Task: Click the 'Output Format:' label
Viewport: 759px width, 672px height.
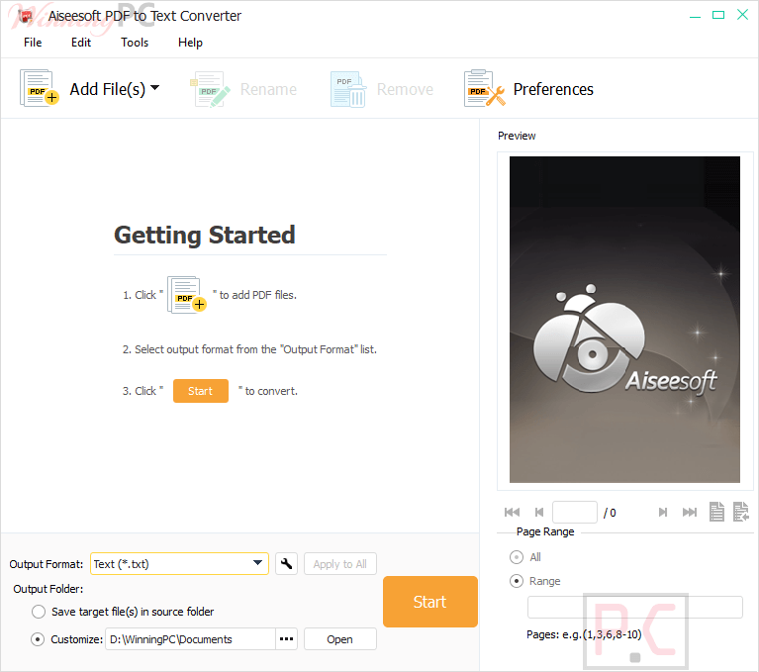Action: click(x=47, y=564)
